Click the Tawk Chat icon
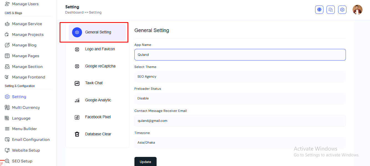This screenshot has width=370, height=166. coord(77,83)
